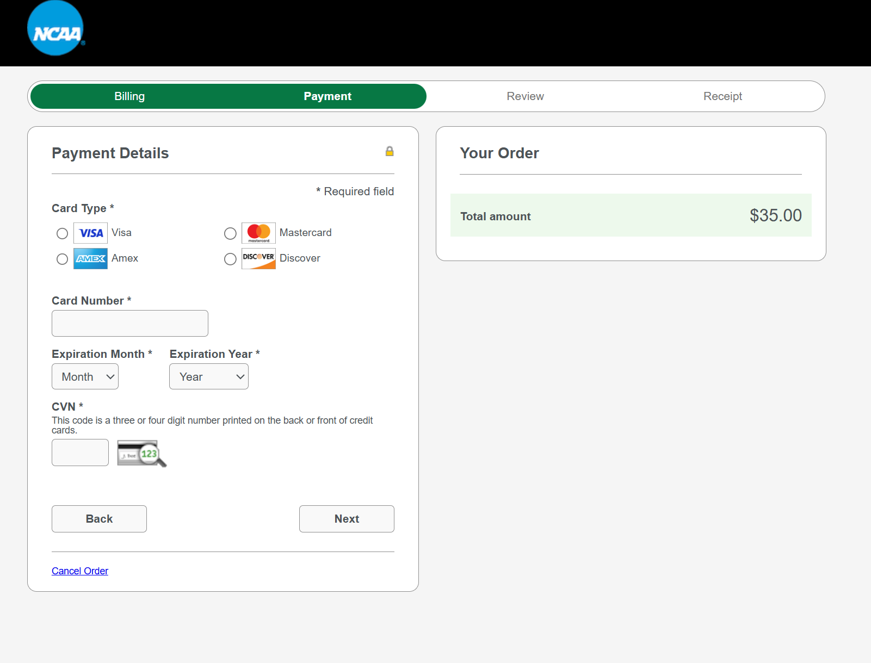The height and width of the screenshot is (663, 871).
Task: Click the 'Amex' text label
Action: (125, 258)
